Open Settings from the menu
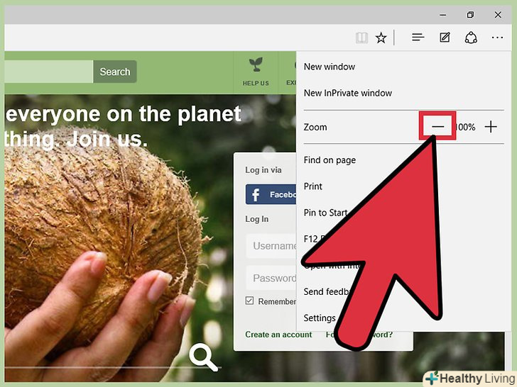Viewport: 517px width, 387px height. 320,318
